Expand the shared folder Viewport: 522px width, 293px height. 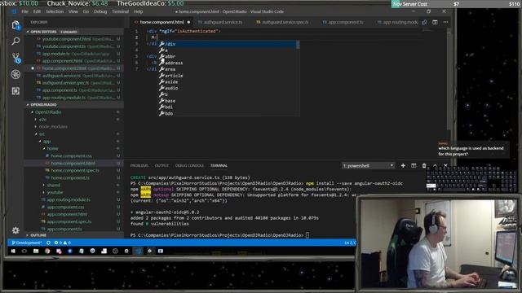tap(54, 185)
